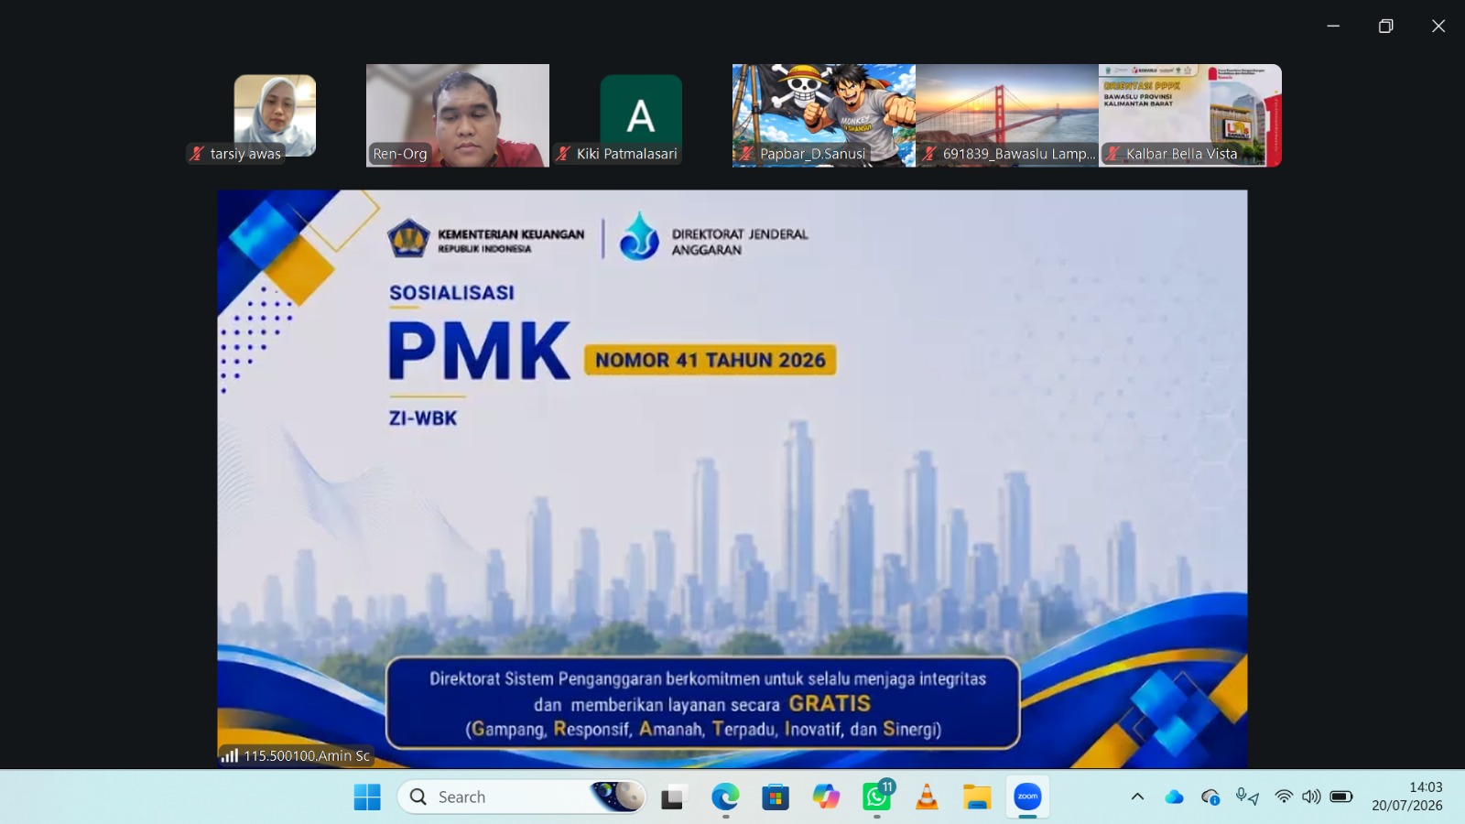This screenshot has height=824, width=1465.
Task: Click muted mic icon on Kiki Patmalasari
Action: pyautogui.click(x=563, y=154)
